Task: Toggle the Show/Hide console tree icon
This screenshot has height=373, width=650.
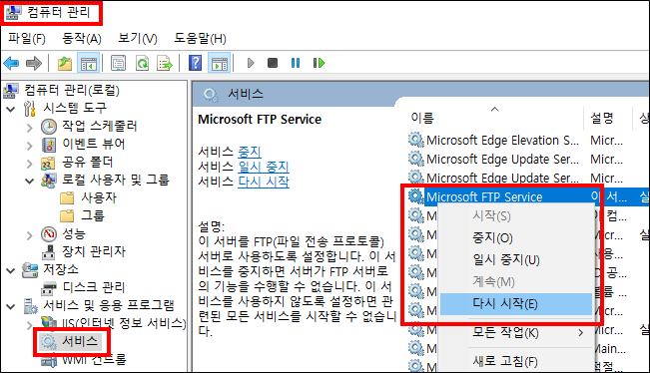Action: (x=88, y=64)
